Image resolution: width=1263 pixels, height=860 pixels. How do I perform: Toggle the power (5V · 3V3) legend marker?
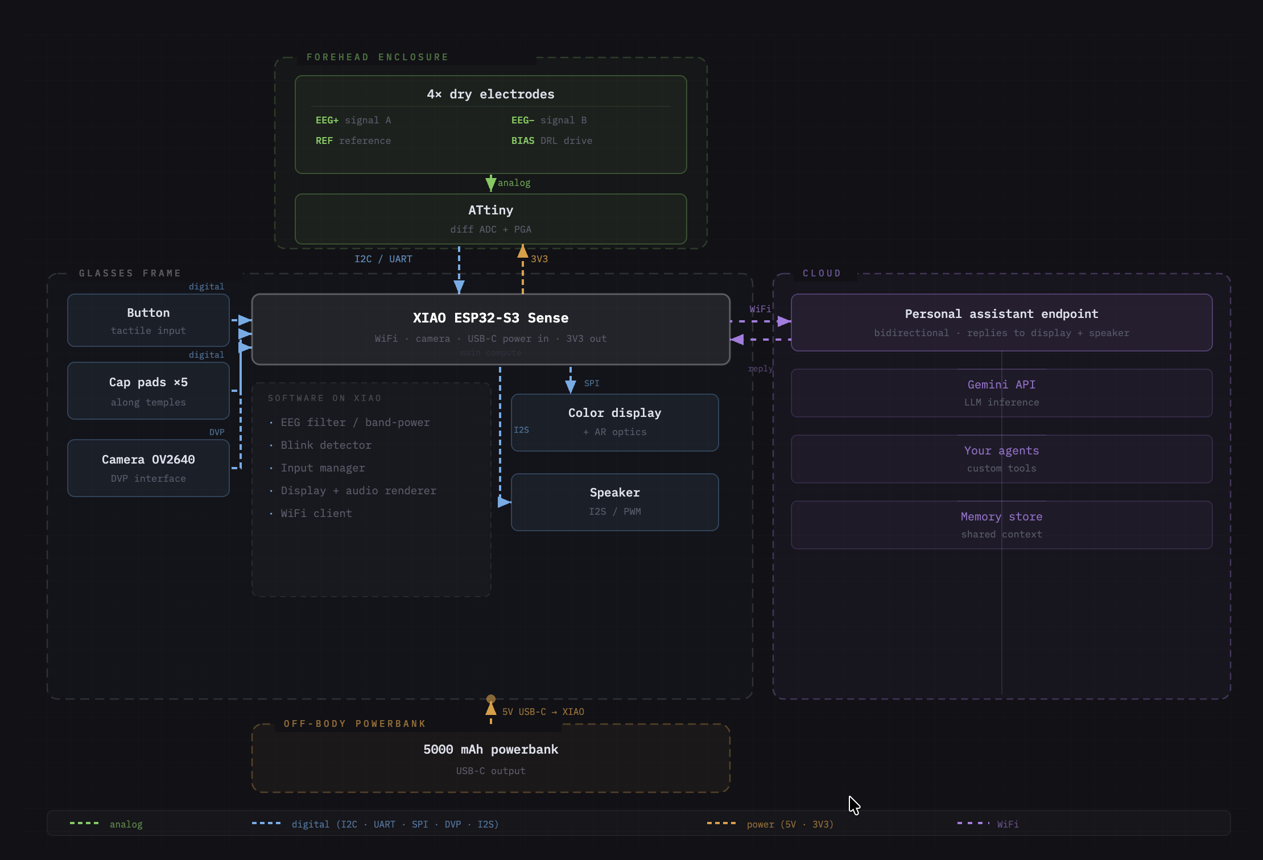point(721,824)
